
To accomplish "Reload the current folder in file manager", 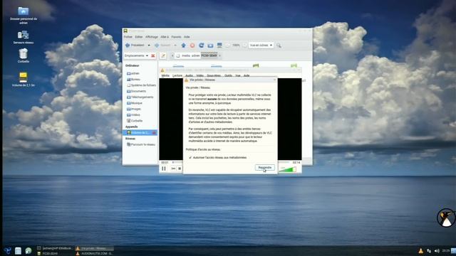I will pos(201,46).
